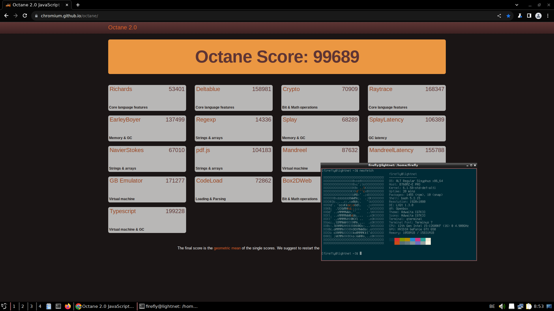Open the site security lock info
This screenshot has width=554, height=311.
(x=36, y=16)
